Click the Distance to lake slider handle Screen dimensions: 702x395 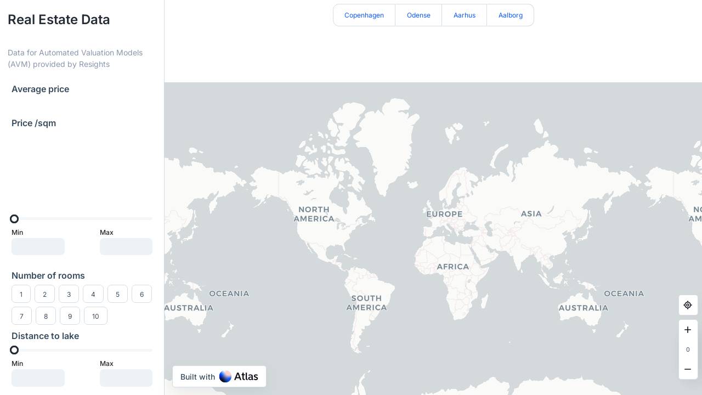tap(14, 350)
